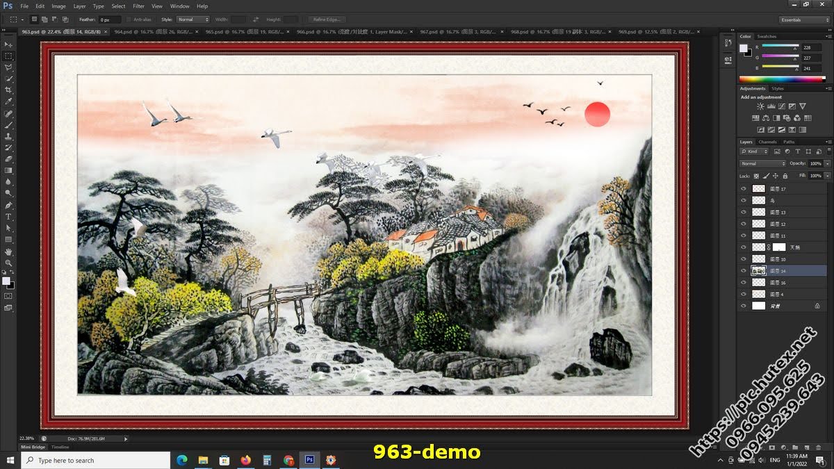Click the Feather input field
Screen dimensions: 834x469
(110, 19)
